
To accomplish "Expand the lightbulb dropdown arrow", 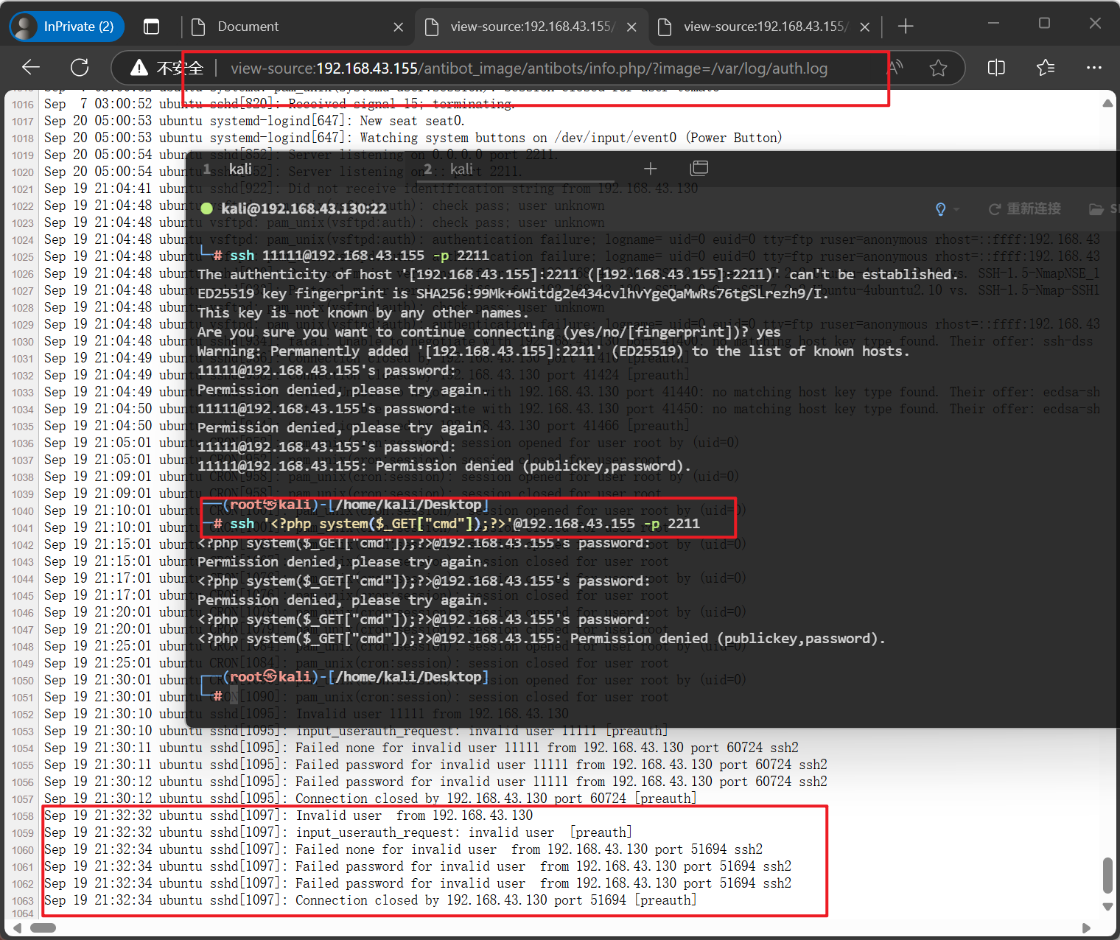I will click(x=956, y=210).
